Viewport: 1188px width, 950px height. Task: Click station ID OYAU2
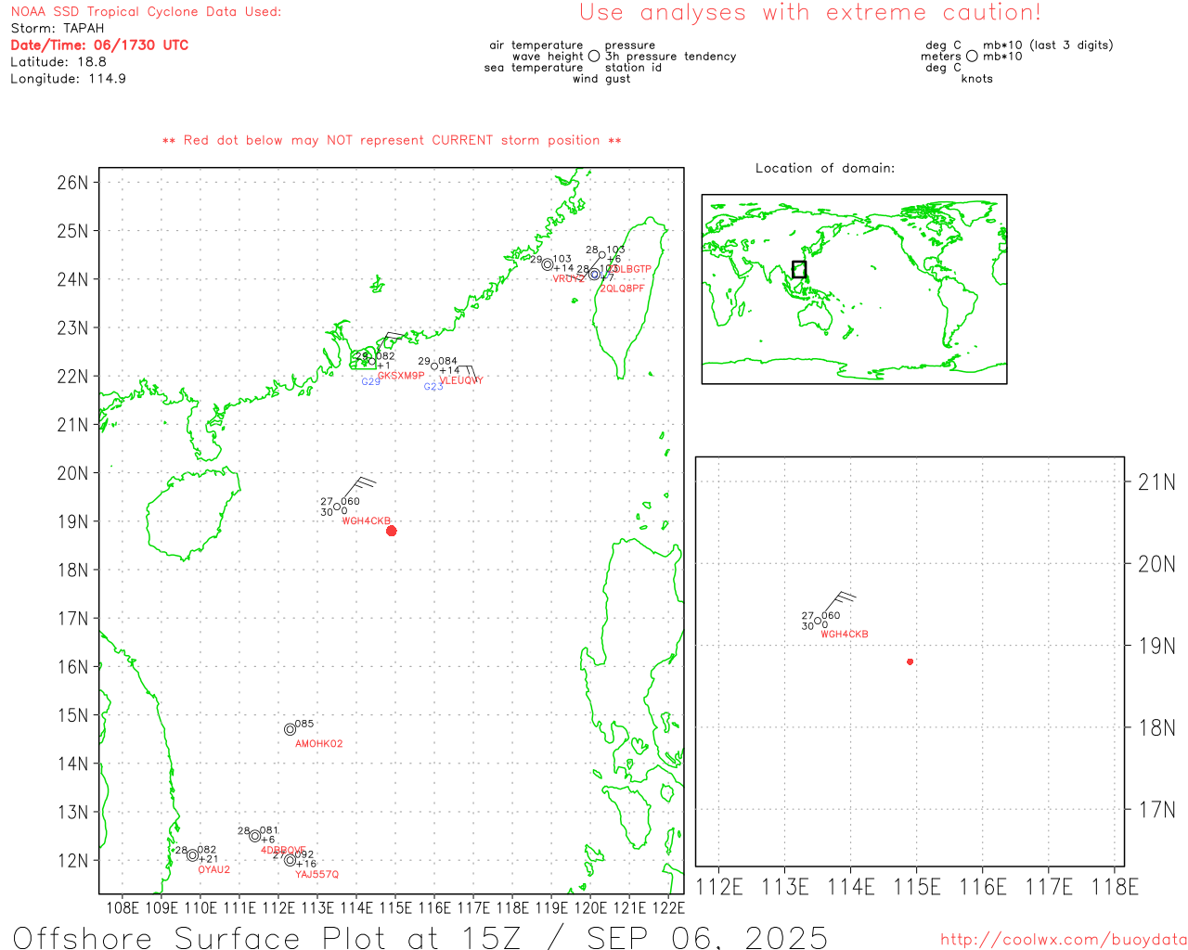point(214,870)
